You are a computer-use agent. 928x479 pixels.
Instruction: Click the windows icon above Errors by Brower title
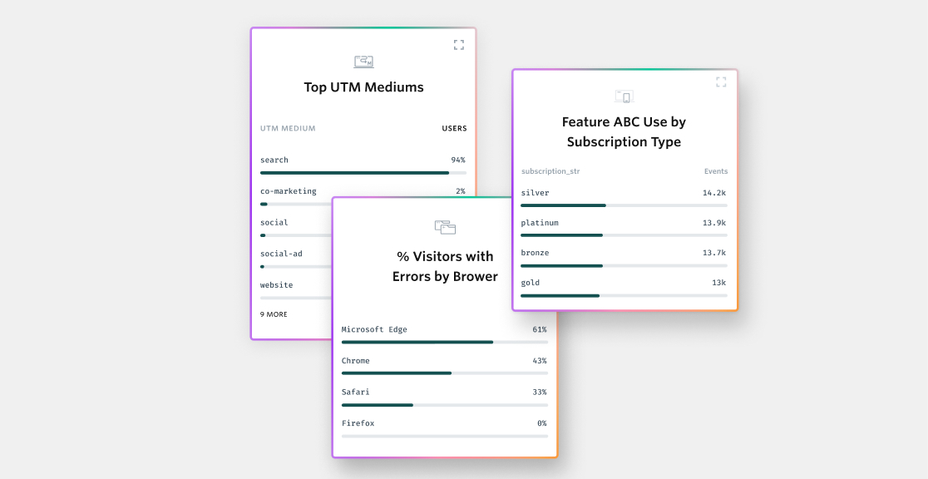(445, 227)
